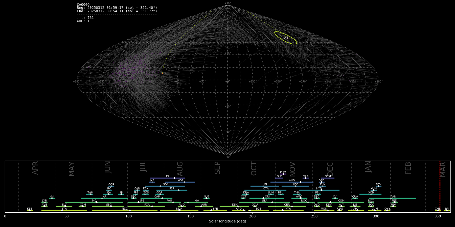Select the 'End: 20250312 09:54:11' header line
This screenshot has height=227, width=455.
pos(117,11)
